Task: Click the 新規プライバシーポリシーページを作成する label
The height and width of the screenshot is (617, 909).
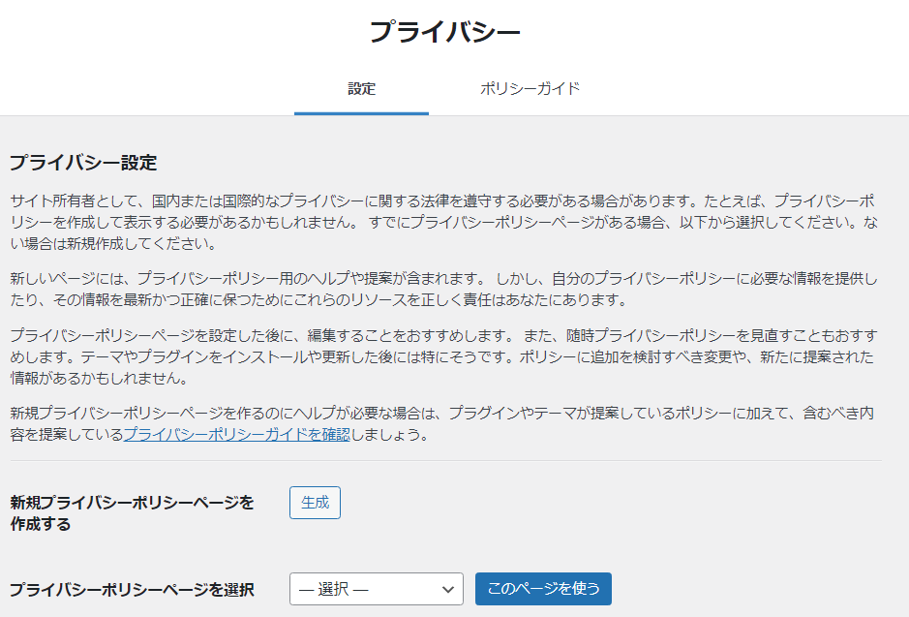Action: coord(132,512)
